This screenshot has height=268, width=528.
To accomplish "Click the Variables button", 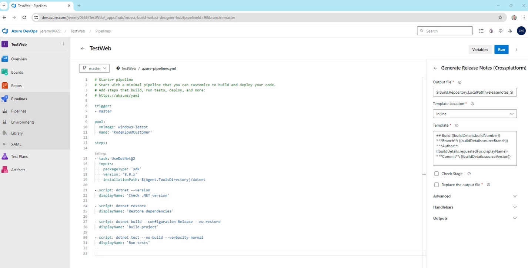I will 480,50.
